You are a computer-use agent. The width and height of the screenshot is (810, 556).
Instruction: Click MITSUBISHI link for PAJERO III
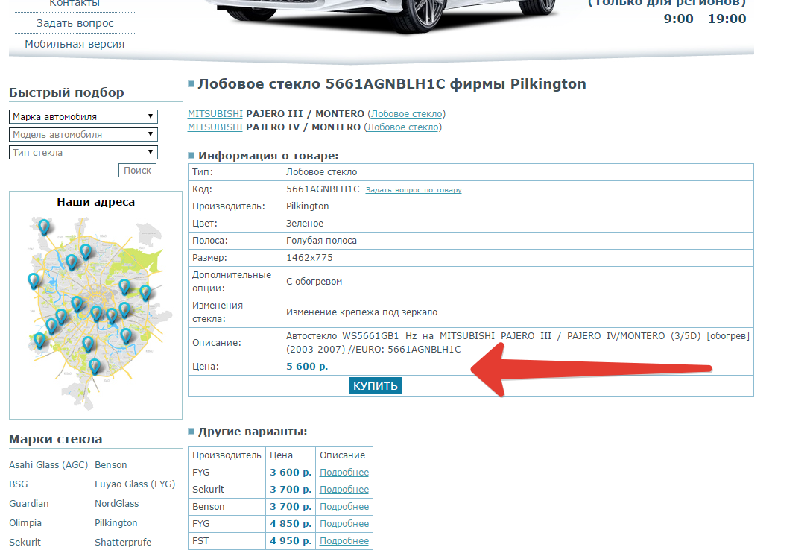pyautogui.click(x=215, y=114)
